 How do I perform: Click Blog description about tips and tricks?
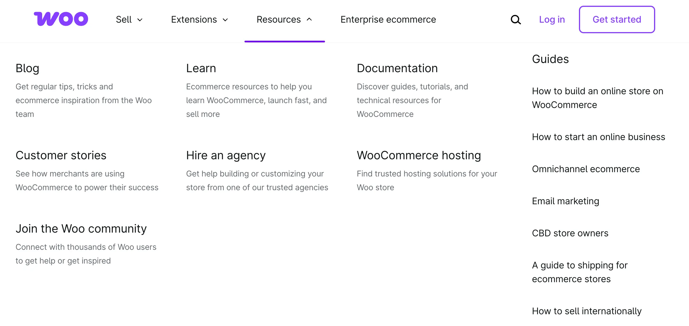pos(83,100)
